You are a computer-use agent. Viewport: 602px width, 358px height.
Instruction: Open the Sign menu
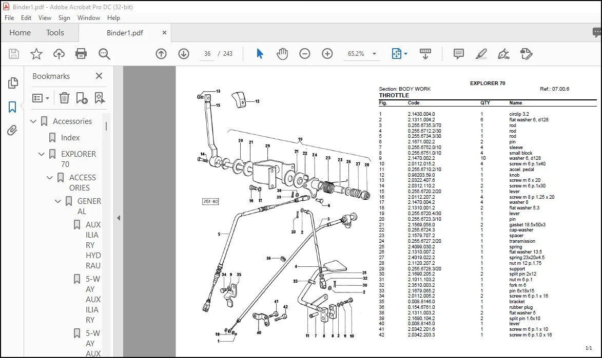click(64, 17)
